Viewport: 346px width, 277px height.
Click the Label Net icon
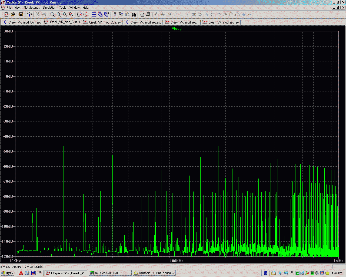click(x=169, y=14)
